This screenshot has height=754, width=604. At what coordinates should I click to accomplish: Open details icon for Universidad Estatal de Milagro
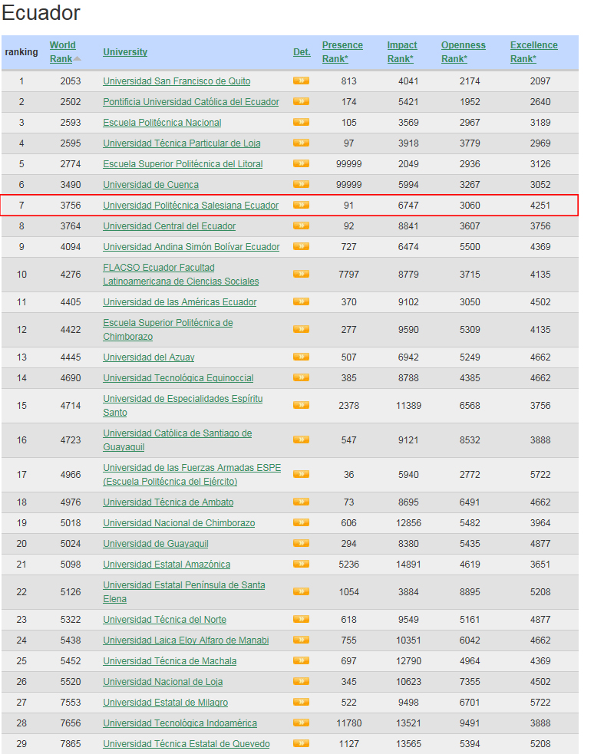302,702
